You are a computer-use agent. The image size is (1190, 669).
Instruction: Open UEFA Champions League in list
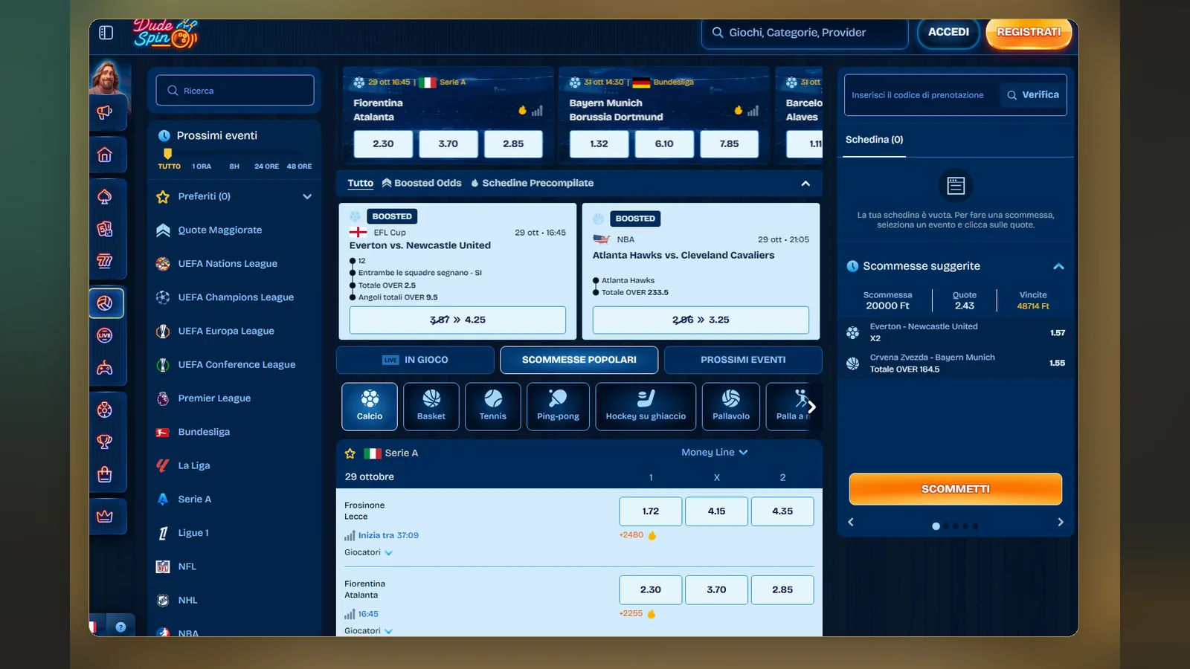[x=234, y=297]
